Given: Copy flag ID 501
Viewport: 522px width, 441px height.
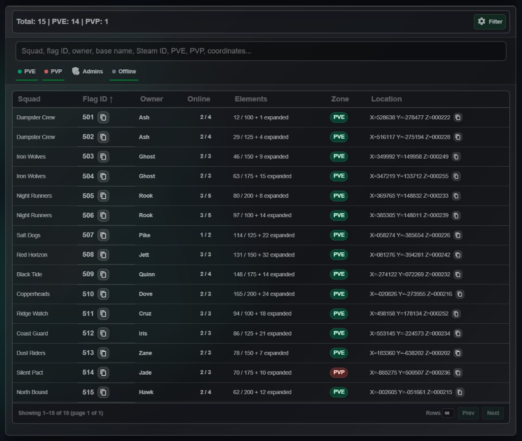Looking at the screenshot, I should [103, 117].
